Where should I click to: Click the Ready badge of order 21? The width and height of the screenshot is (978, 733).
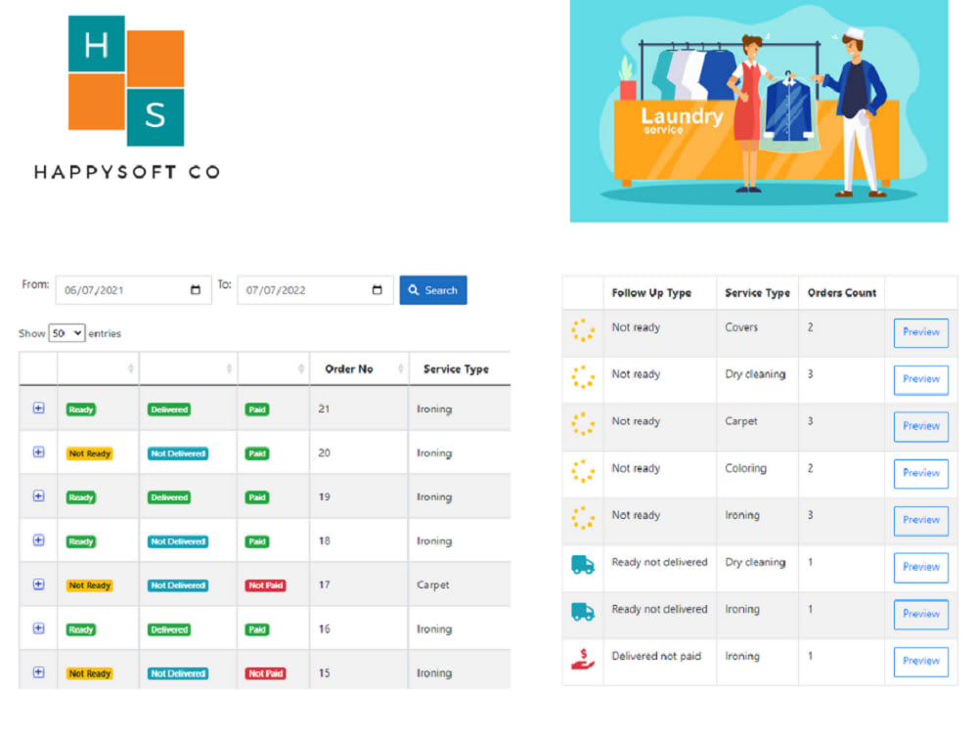(81, 410)
